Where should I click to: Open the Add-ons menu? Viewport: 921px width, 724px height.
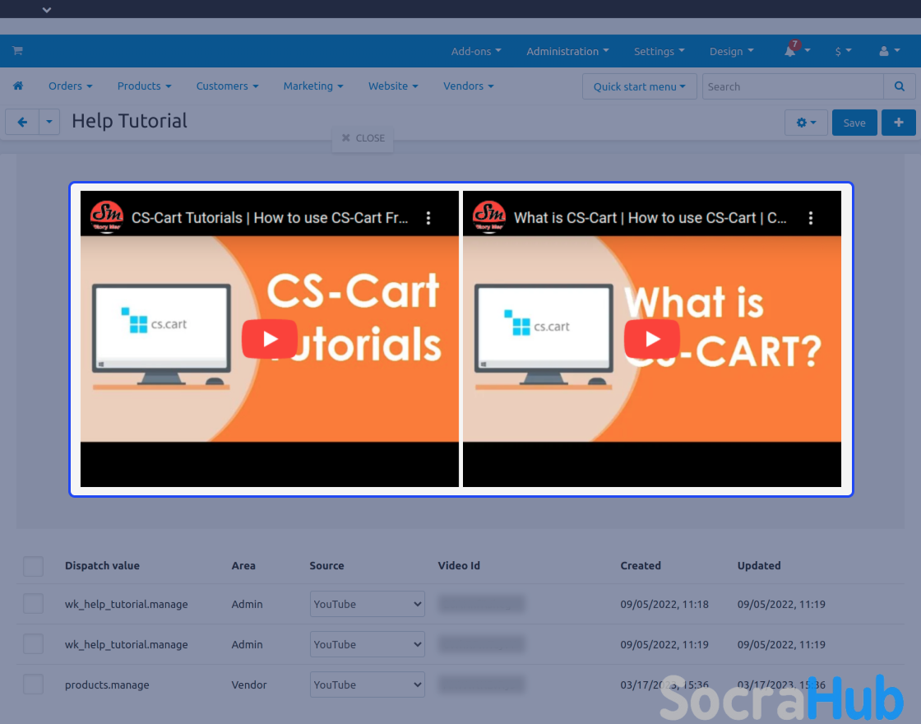(x=475, y=51)
